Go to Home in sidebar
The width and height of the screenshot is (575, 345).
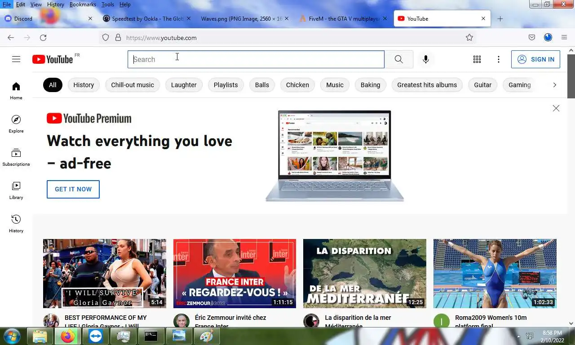16,90
